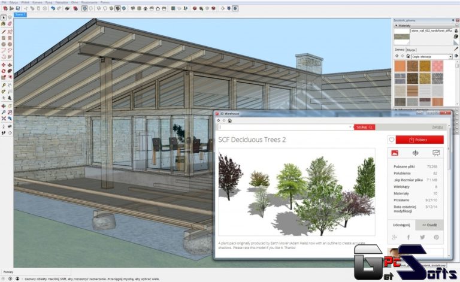Activate the Push/Pull tool
460x282 pixels.
[x=10, y=65]
